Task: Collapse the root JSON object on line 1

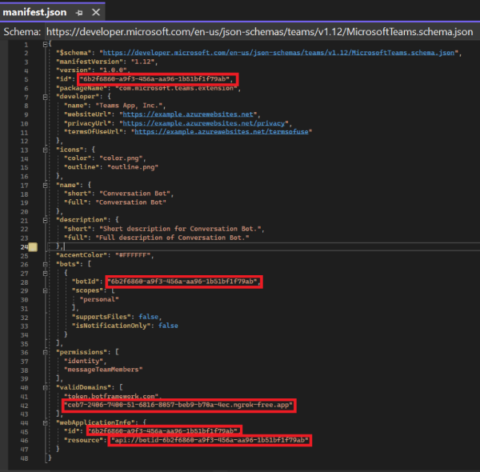Action: 45,44
